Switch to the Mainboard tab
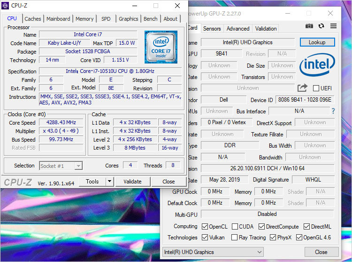 [58, 19]
